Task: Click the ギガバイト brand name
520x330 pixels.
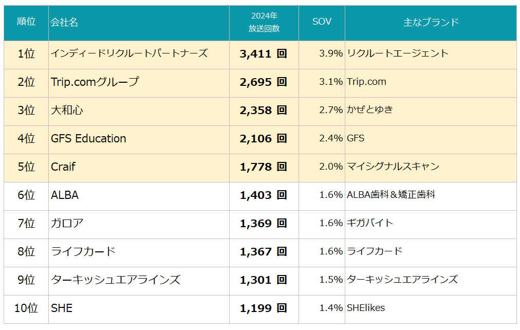Action: 370,223
